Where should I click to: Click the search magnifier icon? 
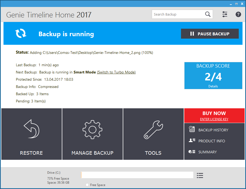tap(208, 14)
